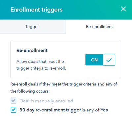Select the Re-enrollment tab
Screen dimensions: 132x128
[x=99, y=27]
